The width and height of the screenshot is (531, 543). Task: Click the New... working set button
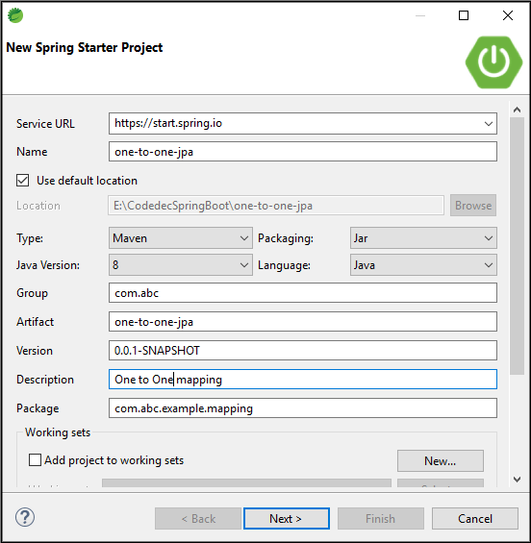(x=441, y=461)
